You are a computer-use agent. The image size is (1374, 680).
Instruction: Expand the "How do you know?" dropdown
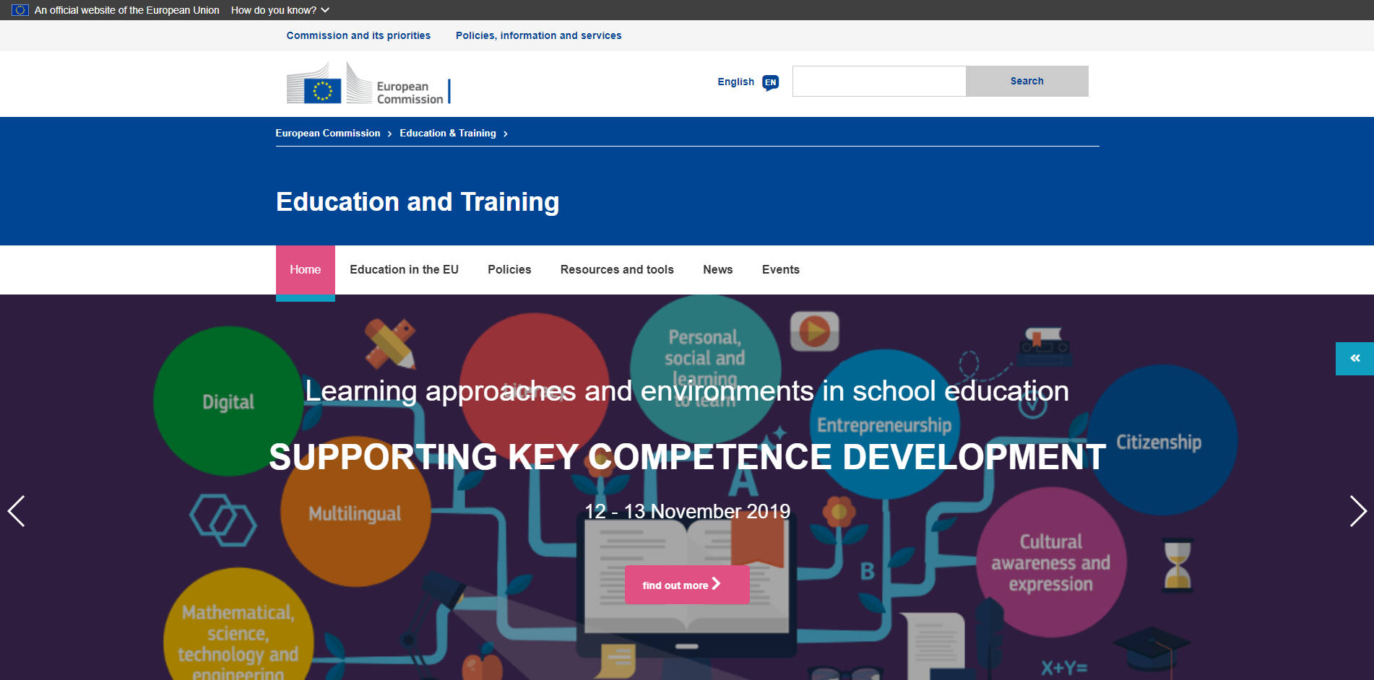pyautogui.click(x=280, y=10)
